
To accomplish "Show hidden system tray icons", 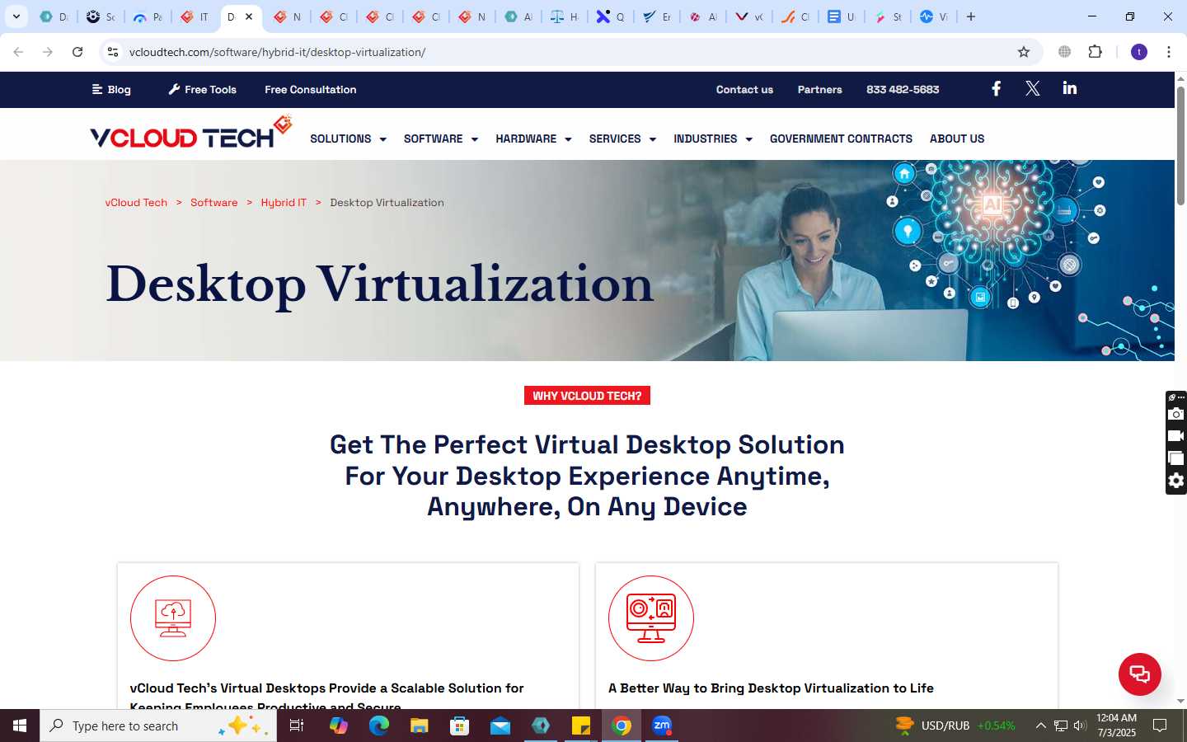I will click(x=1040, y=726).
